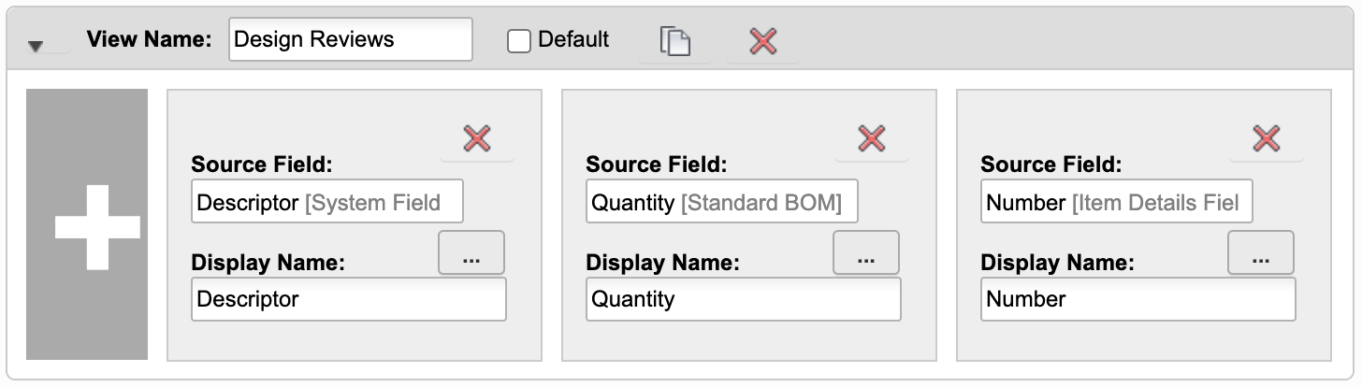Click the Number source field box
1362x387 pixels.
(x=1117, y=203)
